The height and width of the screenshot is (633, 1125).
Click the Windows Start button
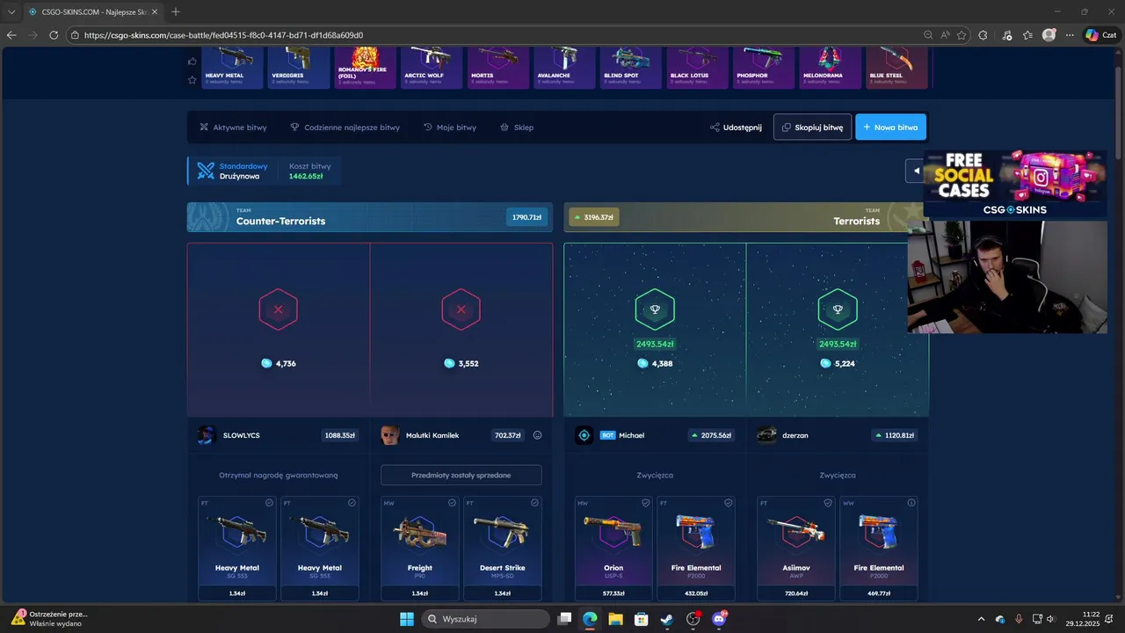pos(407,619)
